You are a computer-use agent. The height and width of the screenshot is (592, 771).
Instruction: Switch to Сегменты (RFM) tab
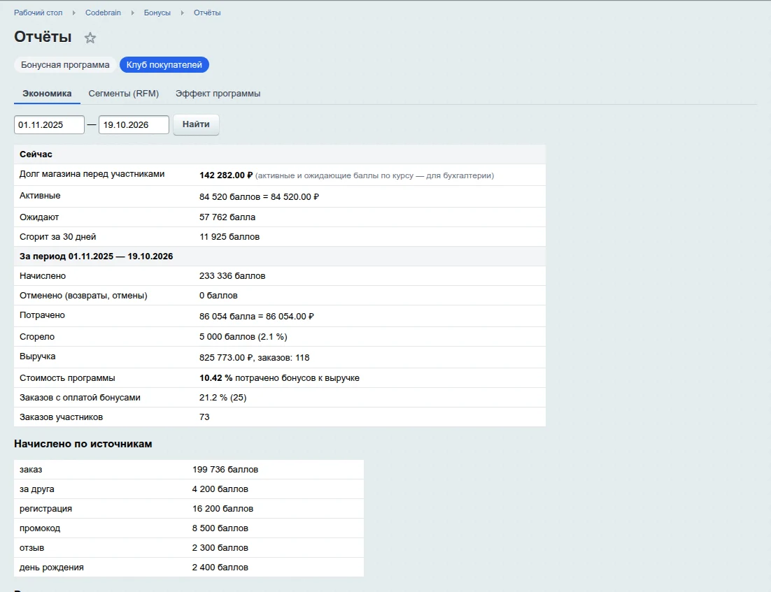tap(123, 94)
